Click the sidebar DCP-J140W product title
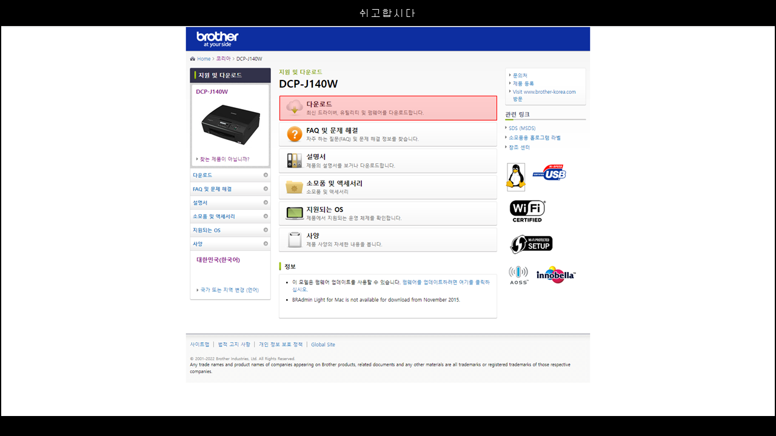 click(212, 91)
